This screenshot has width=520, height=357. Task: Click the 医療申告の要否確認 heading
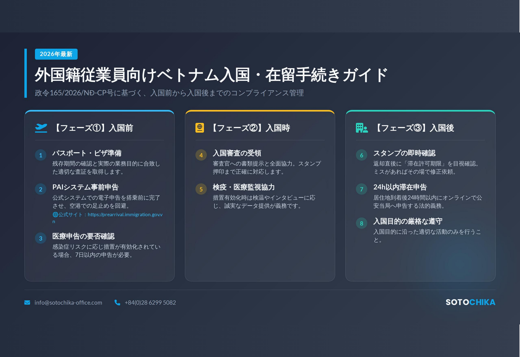tap(83, 236)
